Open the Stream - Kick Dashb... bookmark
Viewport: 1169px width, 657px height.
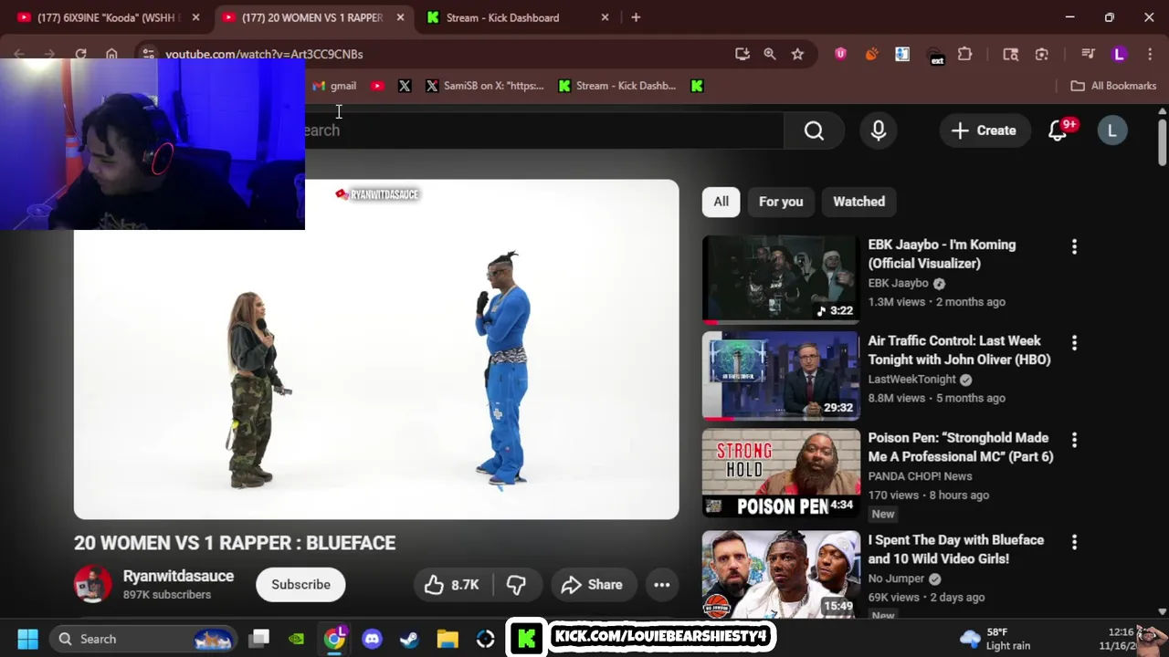tap(617, 86)
